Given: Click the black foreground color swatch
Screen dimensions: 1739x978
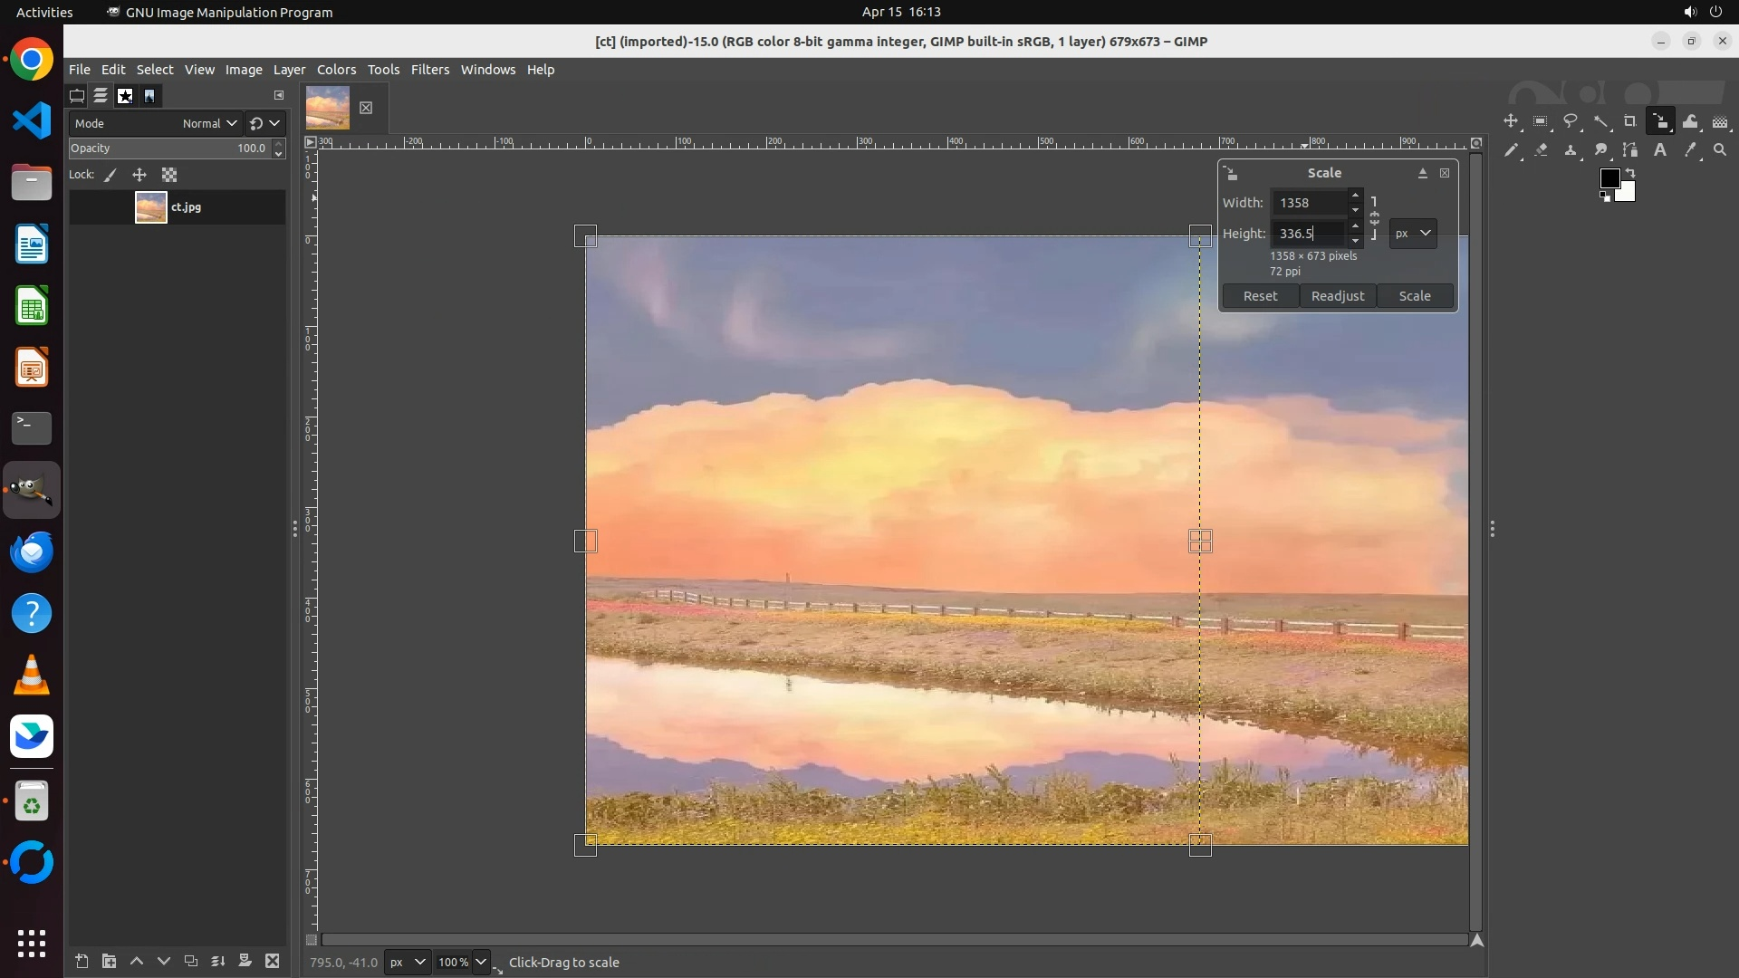Looking at the screenshot, I should tap(1609, 178).
